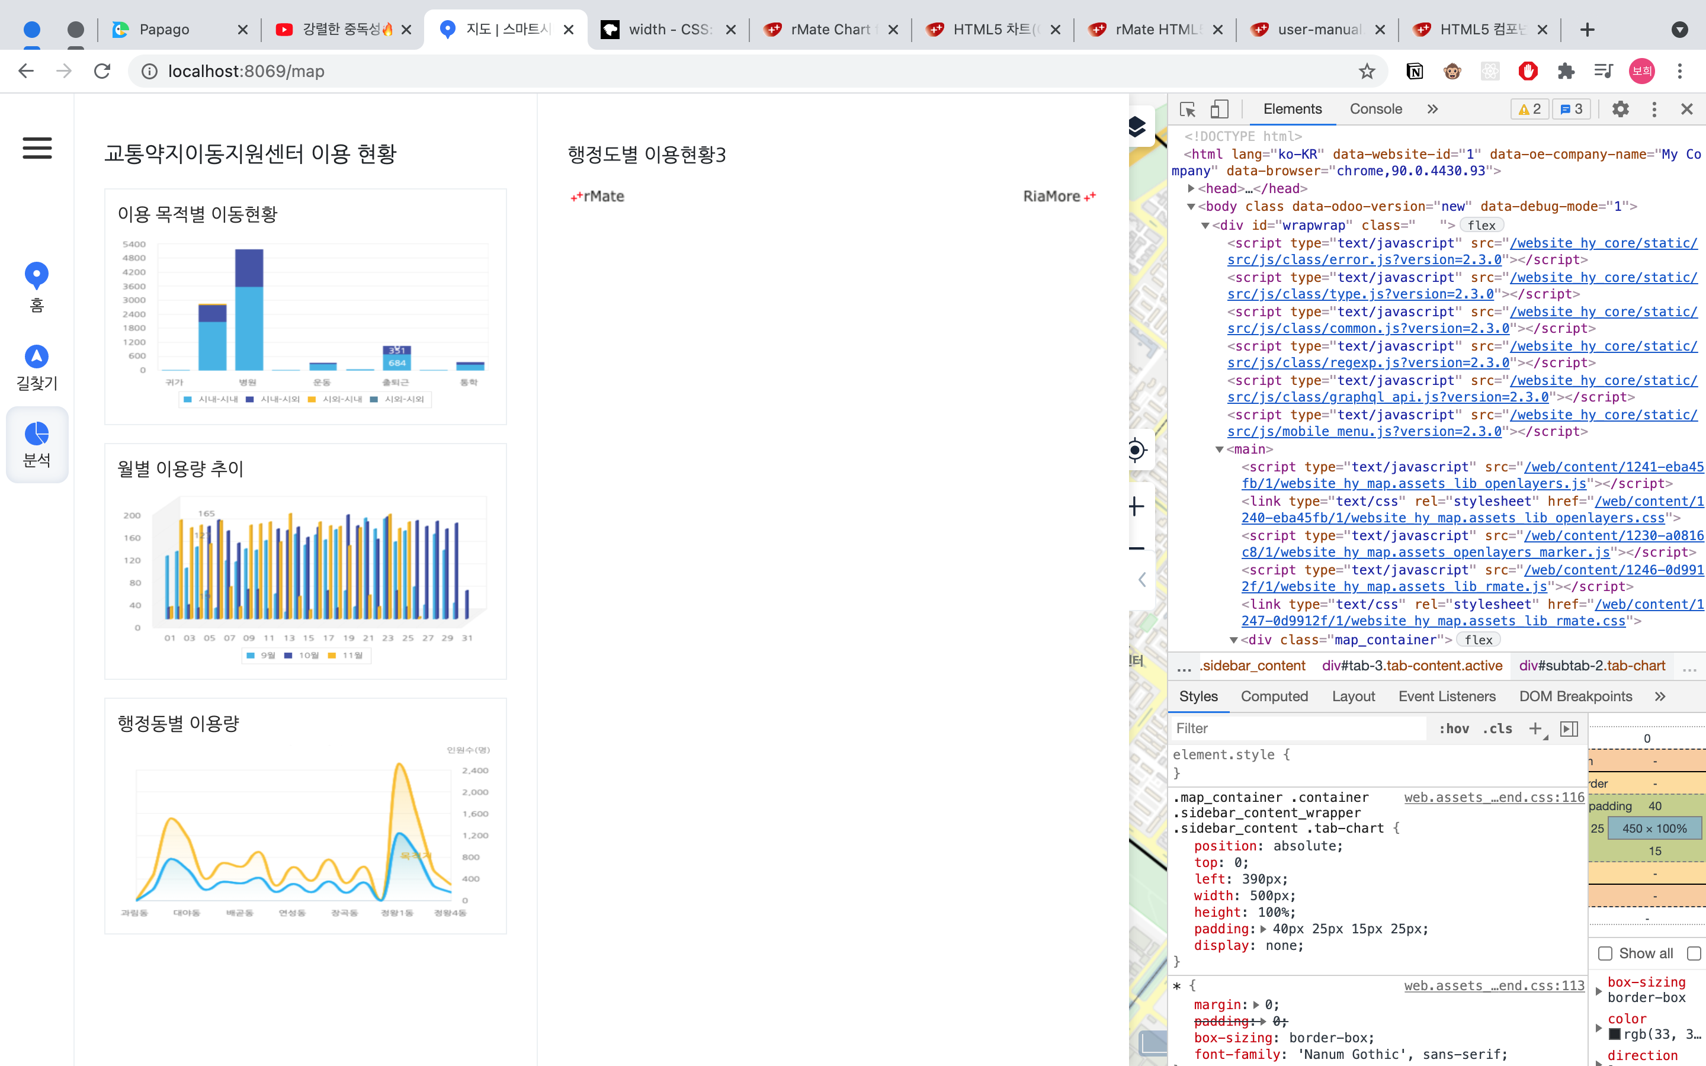This screenshot has width=1706, height=1066.
Task: Open the map layers icon
Action: click(1136, 127)
